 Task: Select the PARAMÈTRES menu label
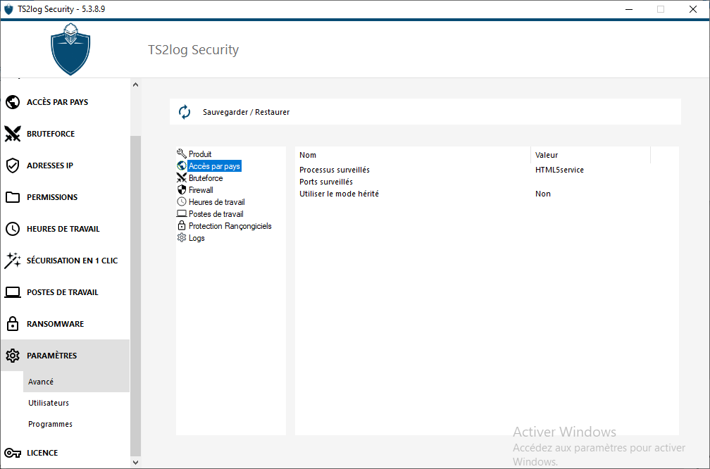pos(51,356)
